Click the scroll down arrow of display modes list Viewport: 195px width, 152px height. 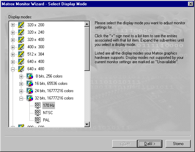[x=87, y=124]
